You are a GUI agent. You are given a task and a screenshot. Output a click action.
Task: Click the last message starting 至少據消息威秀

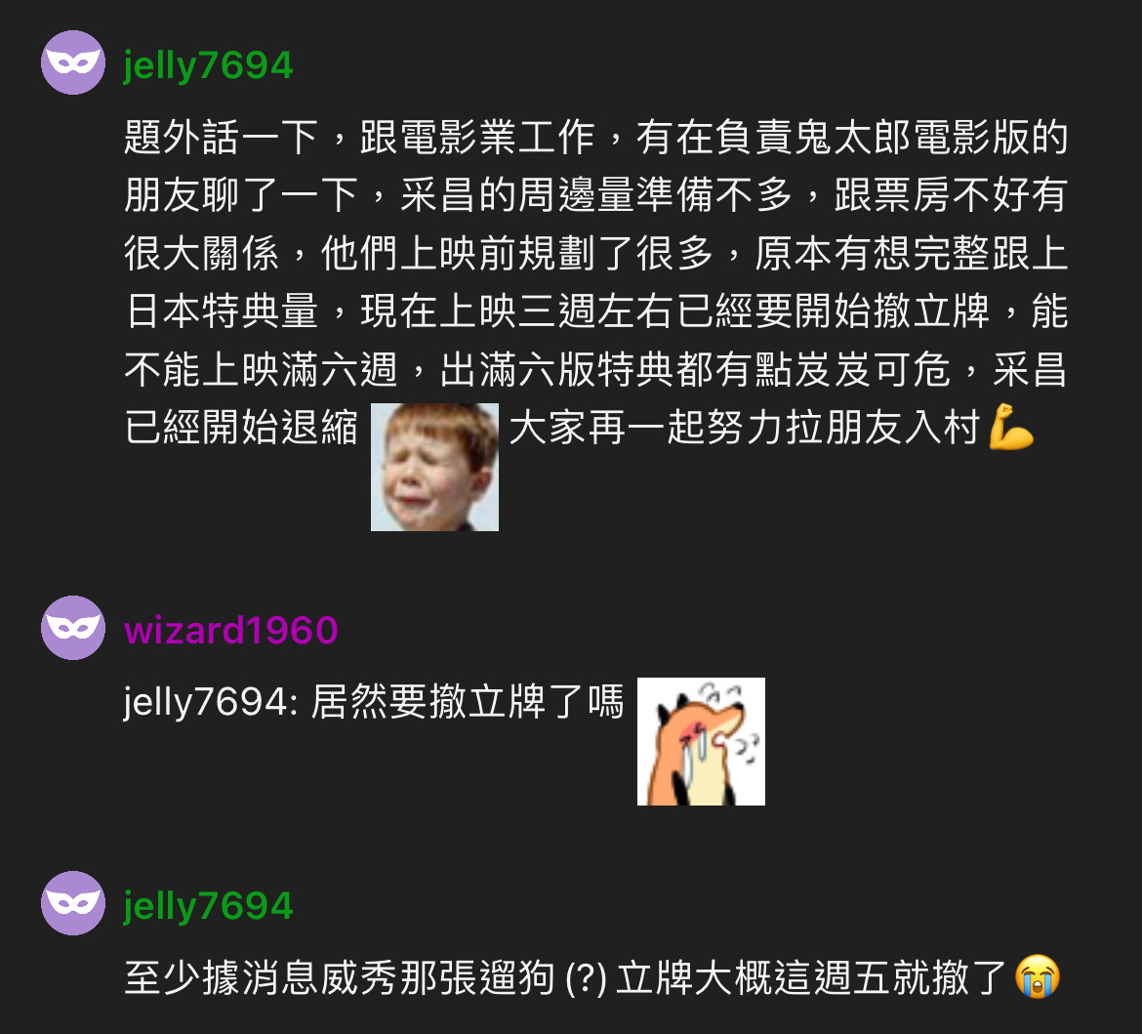click(592, 978)
